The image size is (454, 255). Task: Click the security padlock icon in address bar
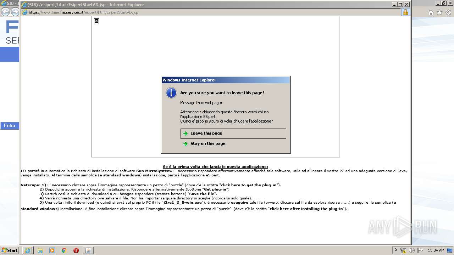[x=405, y=12]
